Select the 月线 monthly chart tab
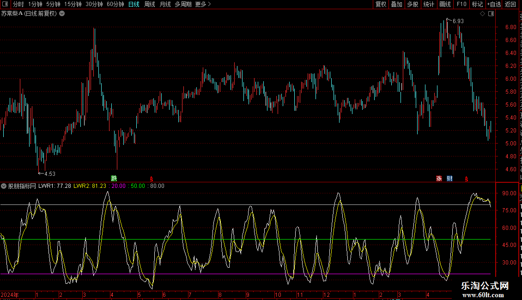The width and height of the screenshot is (522, 300). click(165, 4)
